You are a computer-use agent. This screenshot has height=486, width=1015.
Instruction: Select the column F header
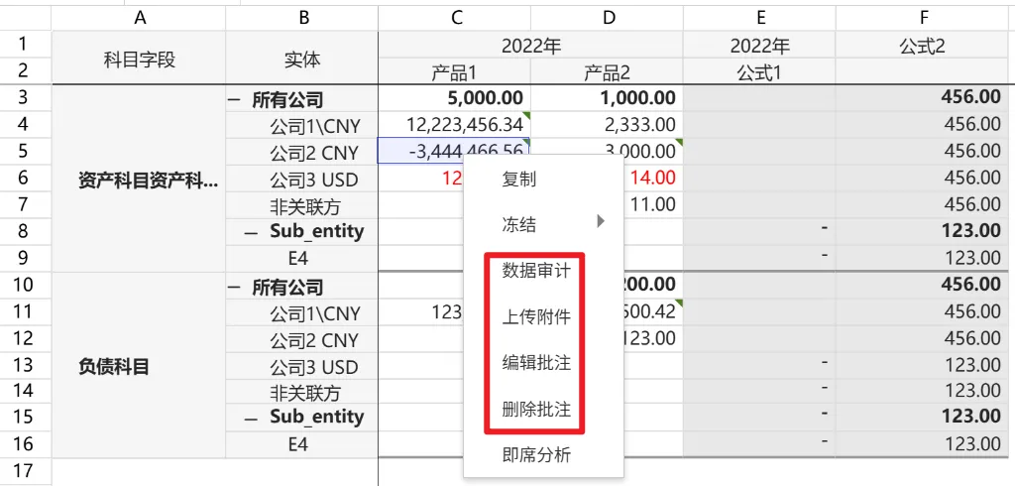click(x=924, y=17)
